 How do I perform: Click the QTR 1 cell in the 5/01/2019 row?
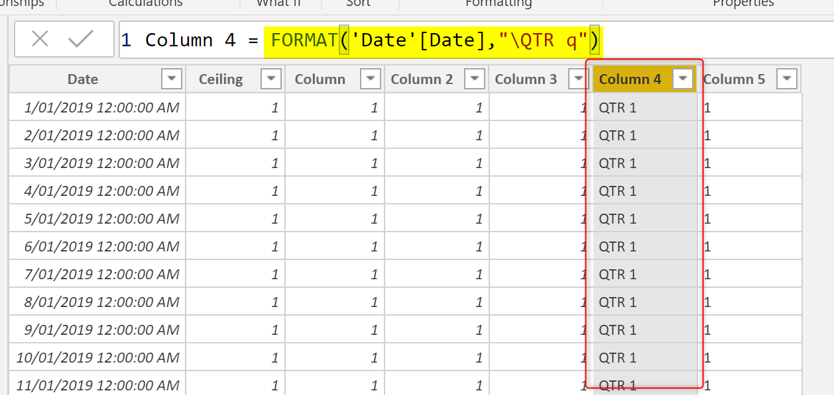(x=618, y=218)
